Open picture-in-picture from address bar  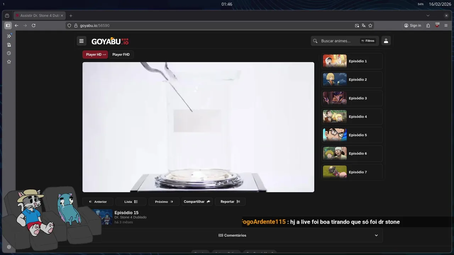click(357, 25)
